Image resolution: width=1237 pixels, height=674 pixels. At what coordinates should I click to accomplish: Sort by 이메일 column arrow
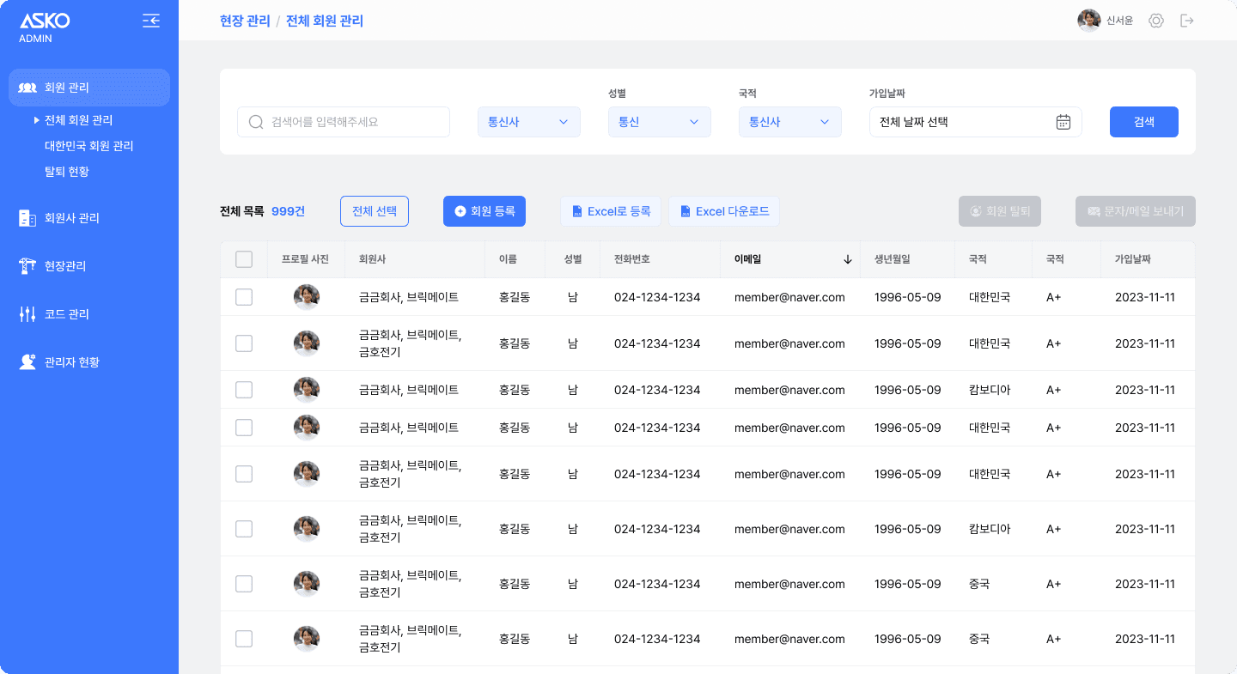pos(847,259)
